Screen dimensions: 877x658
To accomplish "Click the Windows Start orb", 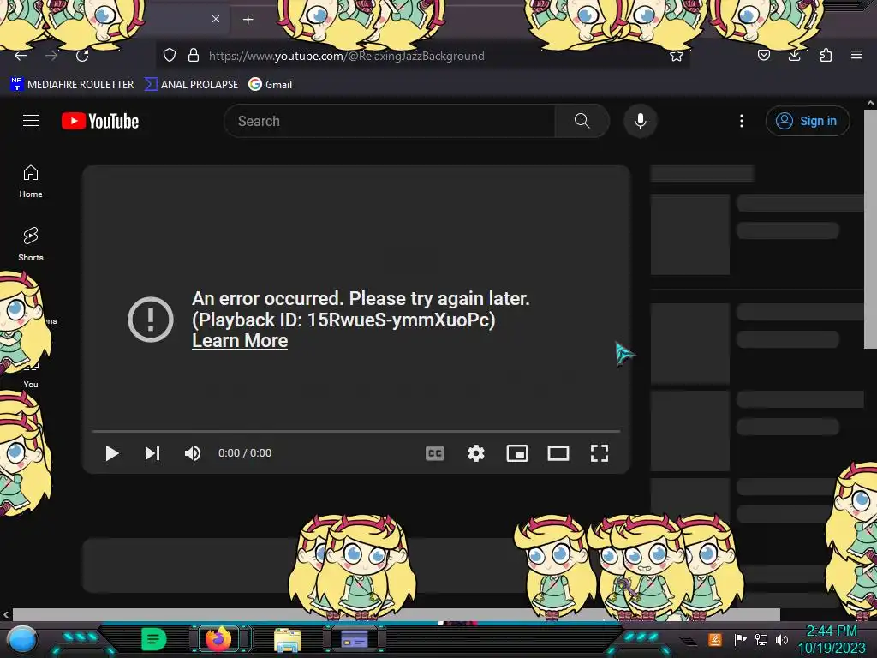I will pyautogui.click(x=22, y=639).
